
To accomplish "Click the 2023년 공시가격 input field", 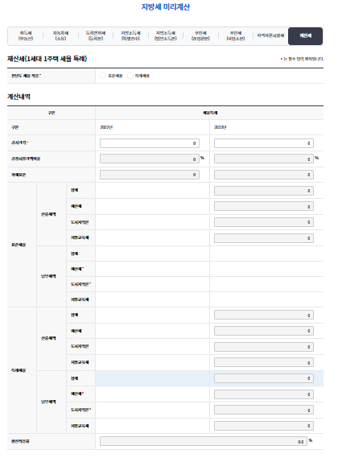I will [x=264, y=143].
